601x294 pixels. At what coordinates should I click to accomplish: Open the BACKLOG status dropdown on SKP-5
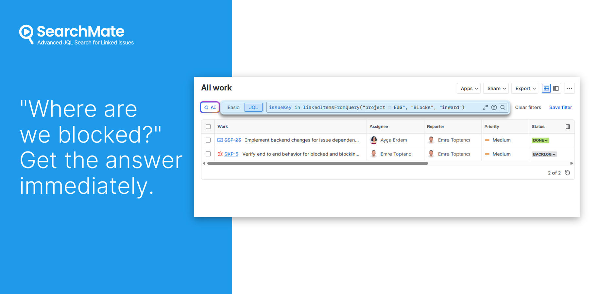544,154
